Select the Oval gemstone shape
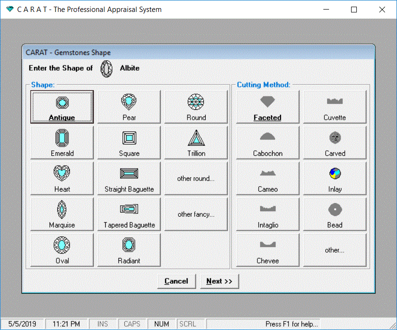The image size is (397, 330). [x=62, y=250]
